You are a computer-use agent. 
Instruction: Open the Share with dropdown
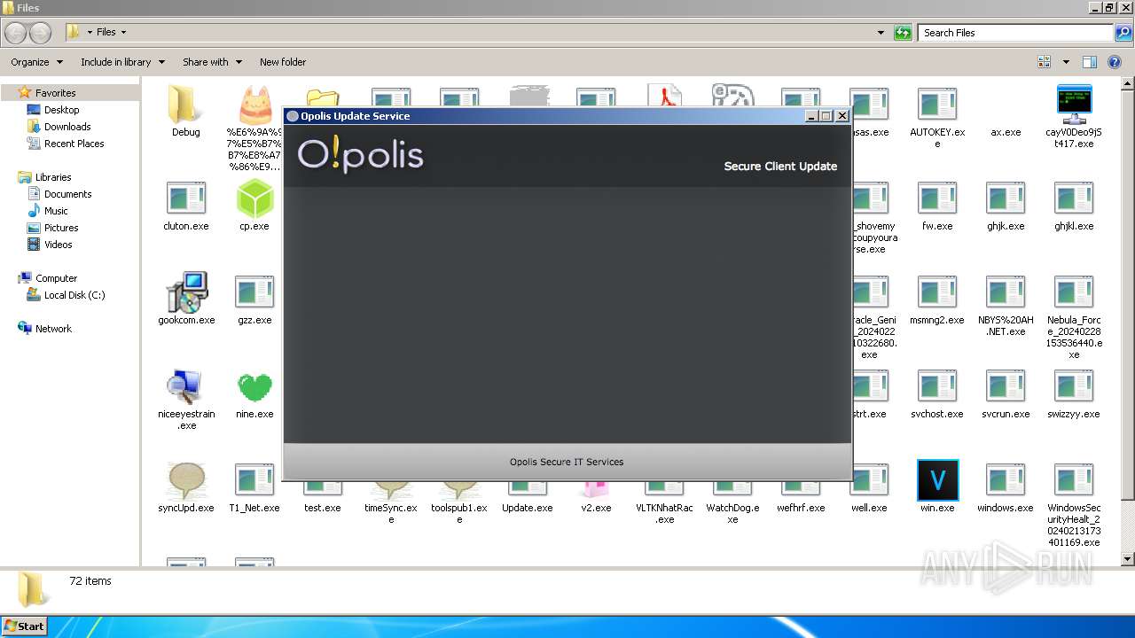coord(212,62)
